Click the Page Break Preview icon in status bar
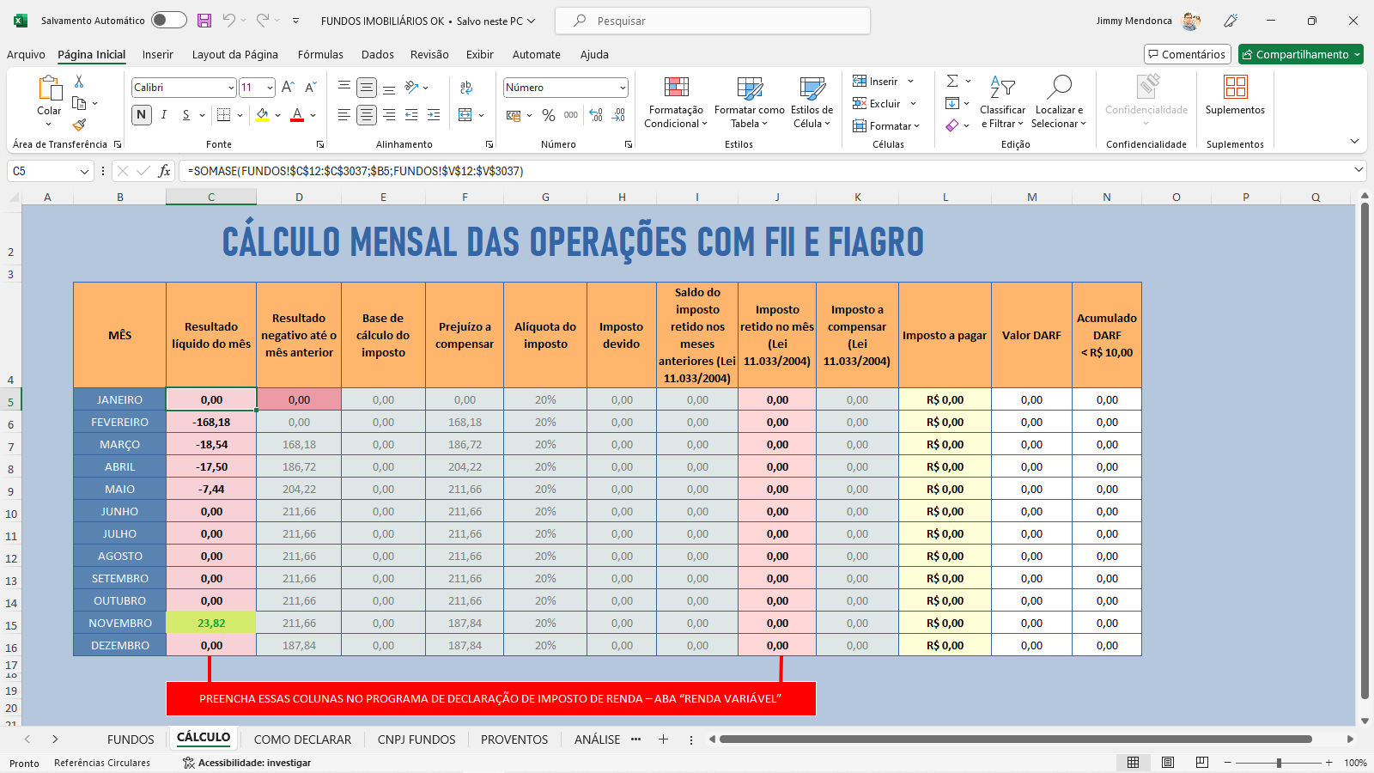1374x773 pixels. (1202, 763)
